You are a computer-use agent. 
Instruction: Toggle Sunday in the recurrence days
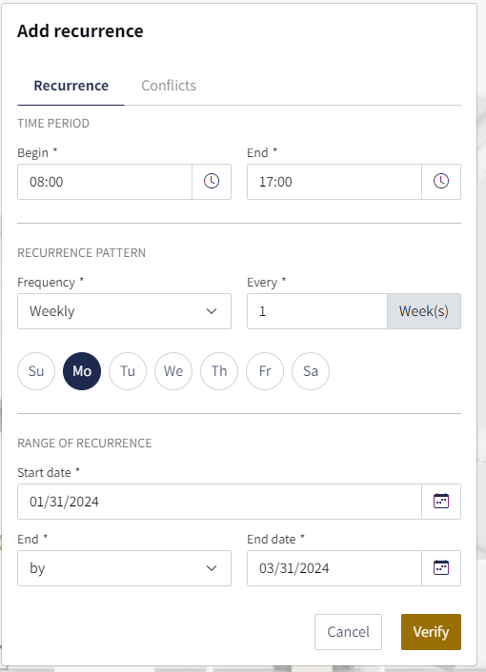click(36, 371)
